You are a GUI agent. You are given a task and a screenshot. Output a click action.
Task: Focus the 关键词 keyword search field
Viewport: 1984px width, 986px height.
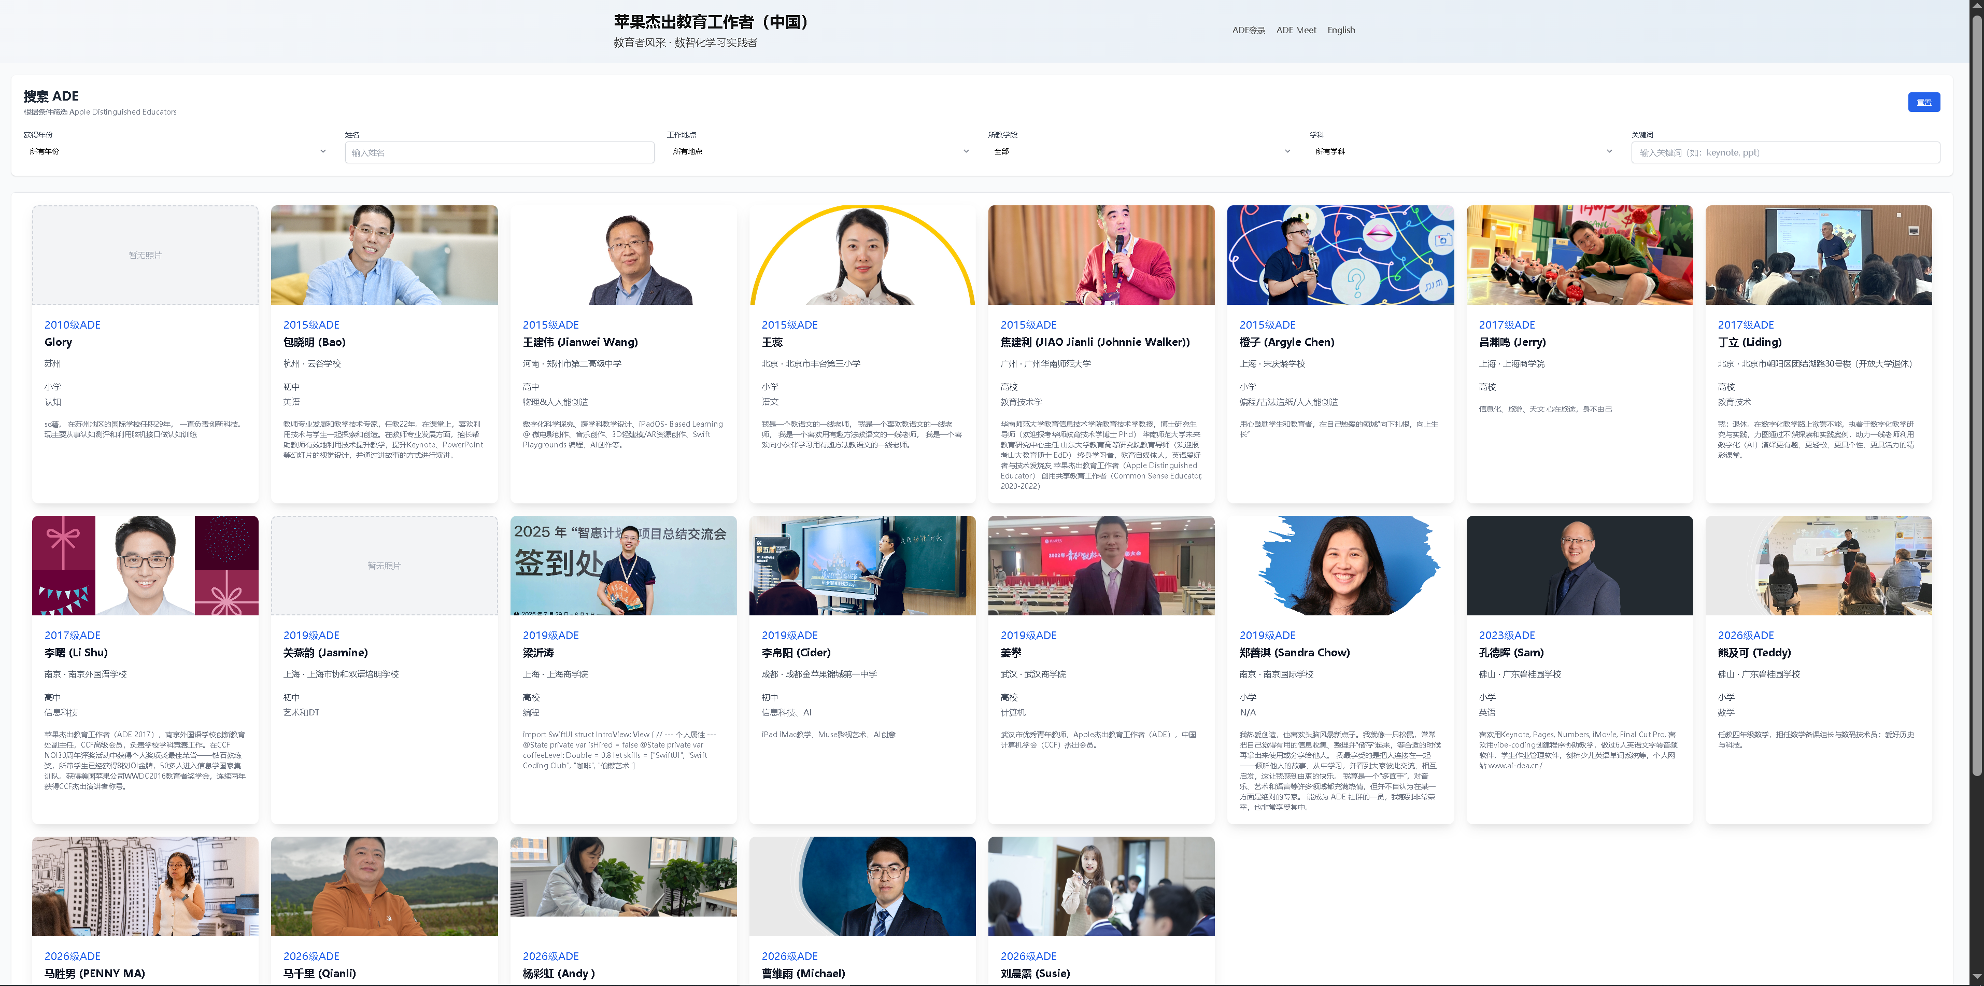tap(1784, 152)
